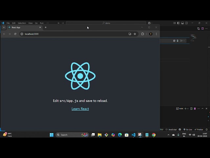Open VS Code Selection menu
This screenshot has width=210, height=158.
coord(22,23)
